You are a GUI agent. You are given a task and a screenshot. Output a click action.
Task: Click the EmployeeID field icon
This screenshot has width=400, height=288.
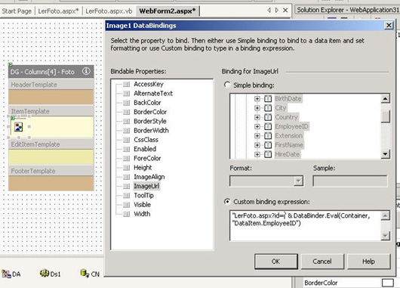(x=268, y=126)
